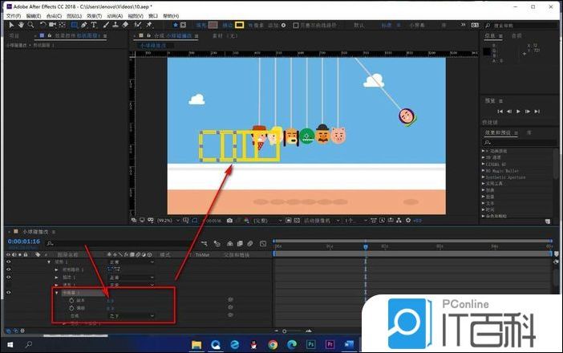Select the Zoom magnifier tool

point(30,25)
